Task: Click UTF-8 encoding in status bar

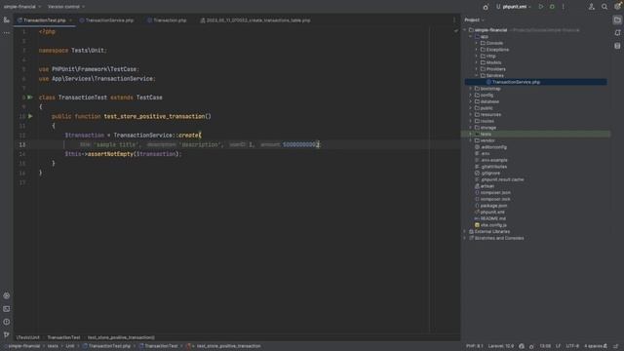Action: [572, 346]
